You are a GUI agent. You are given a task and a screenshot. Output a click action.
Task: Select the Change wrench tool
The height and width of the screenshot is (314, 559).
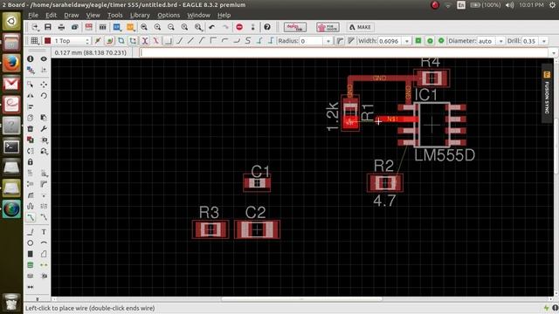tap(44, 128)
